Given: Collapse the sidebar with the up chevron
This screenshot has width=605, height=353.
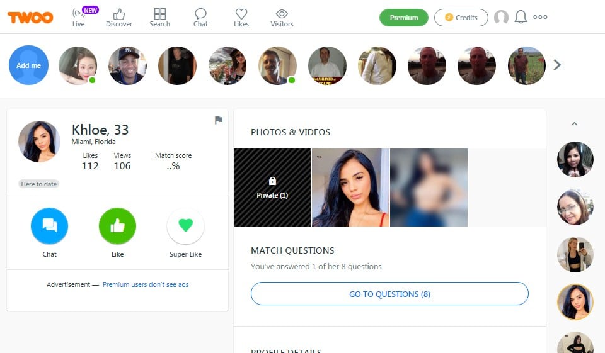Looking at the screenshot, I should [574, 124].
